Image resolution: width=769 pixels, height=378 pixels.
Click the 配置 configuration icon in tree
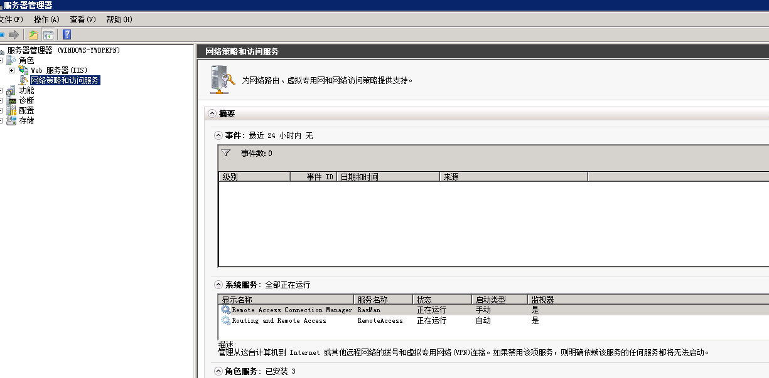click(x=11, y=110)
